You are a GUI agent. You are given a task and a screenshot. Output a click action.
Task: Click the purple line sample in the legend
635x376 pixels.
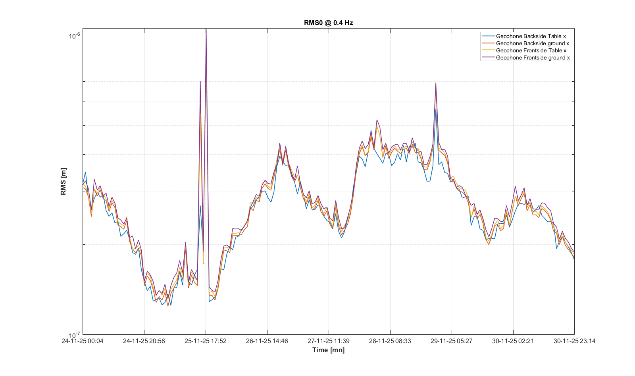click(x=488, y=58)
